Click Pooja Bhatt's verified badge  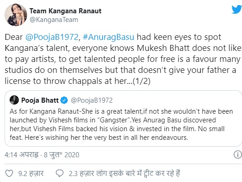point(64,100)
